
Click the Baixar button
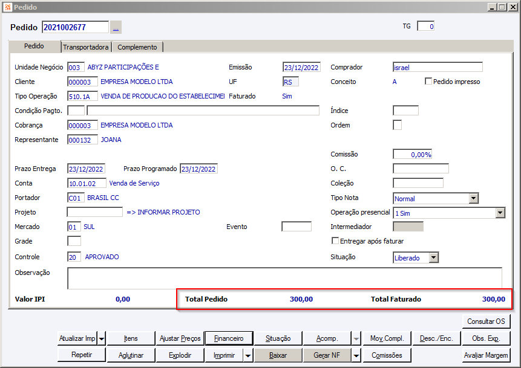278,355
